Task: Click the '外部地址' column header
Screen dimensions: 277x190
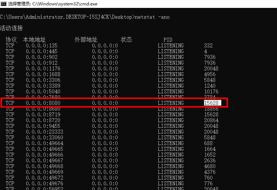Action: [86, 40]
